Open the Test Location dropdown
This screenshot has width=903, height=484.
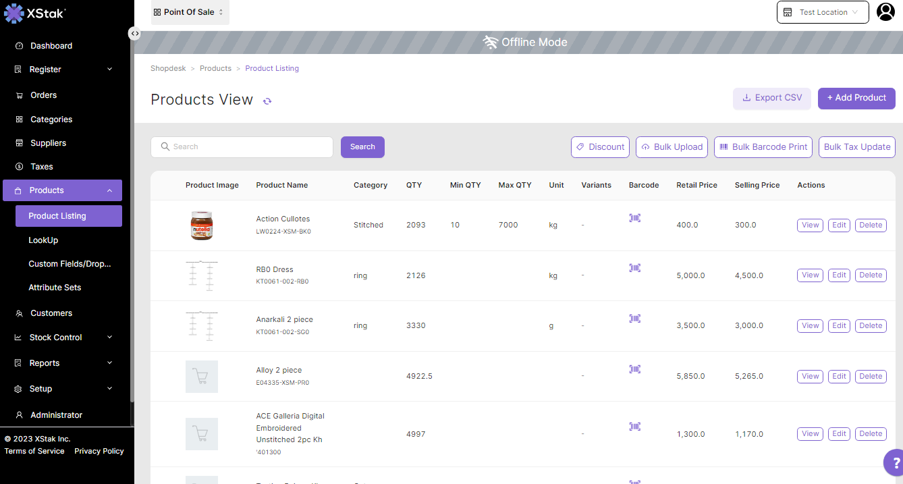[822, 12]
